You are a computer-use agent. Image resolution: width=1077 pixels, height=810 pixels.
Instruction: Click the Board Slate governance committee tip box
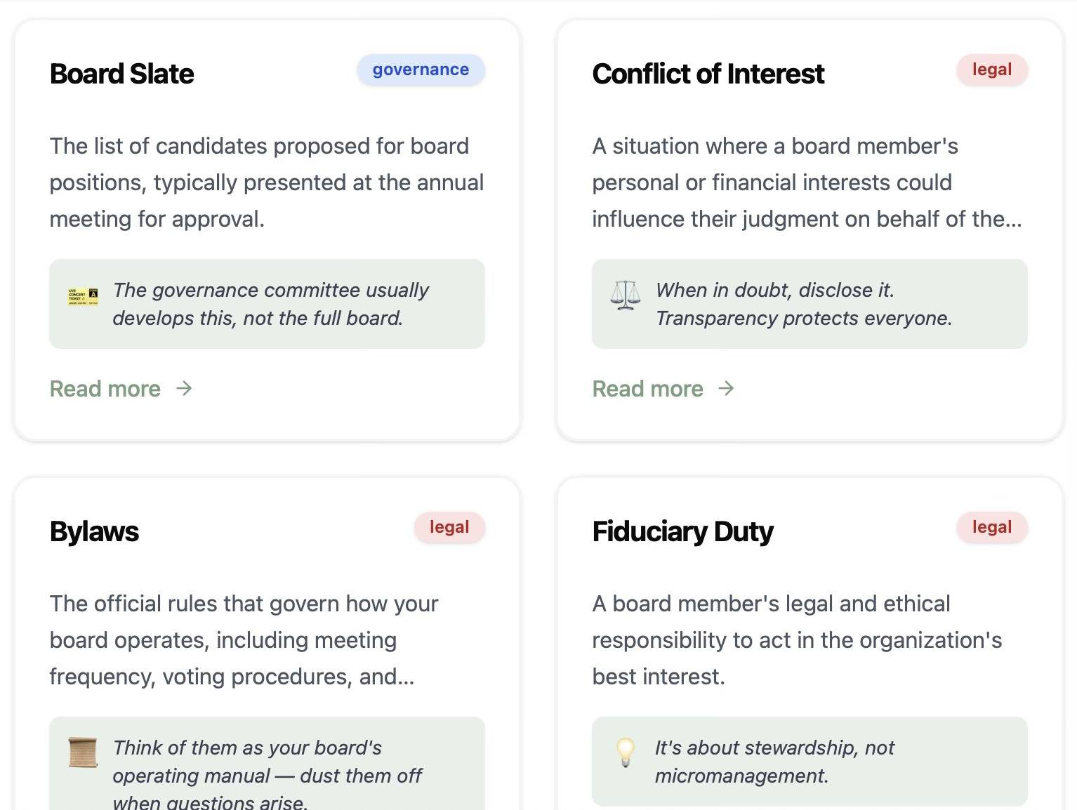[270, 304]
